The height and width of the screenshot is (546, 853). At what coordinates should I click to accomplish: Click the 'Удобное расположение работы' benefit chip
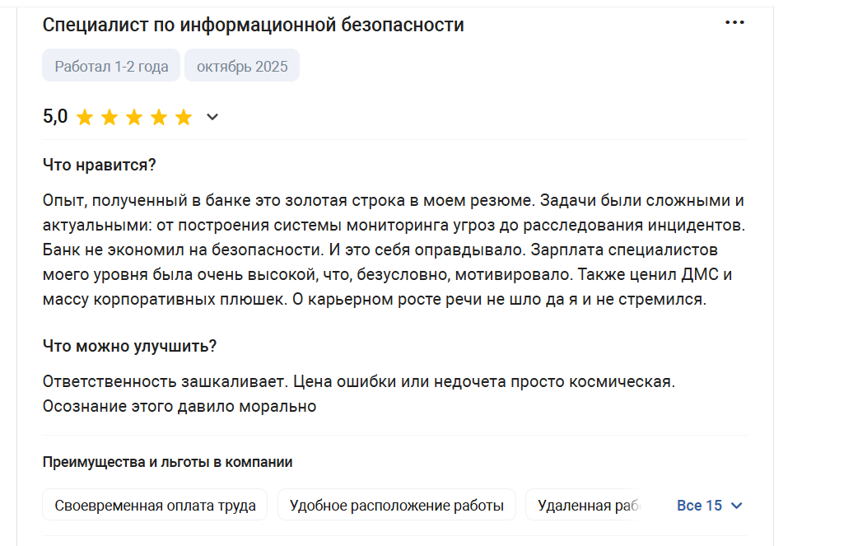coord(397,505)
